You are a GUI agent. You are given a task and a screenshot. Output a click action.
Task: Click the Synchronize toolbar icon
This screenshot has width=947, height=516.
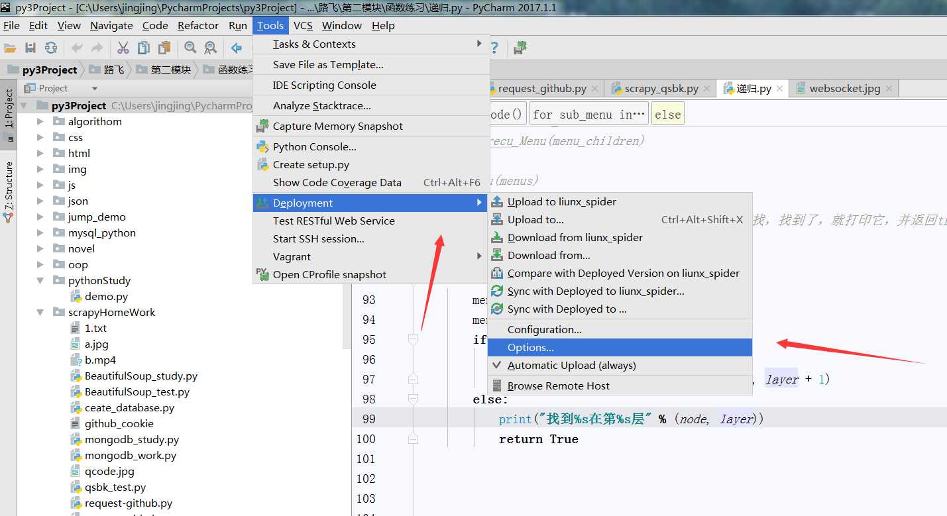point(50,48)
